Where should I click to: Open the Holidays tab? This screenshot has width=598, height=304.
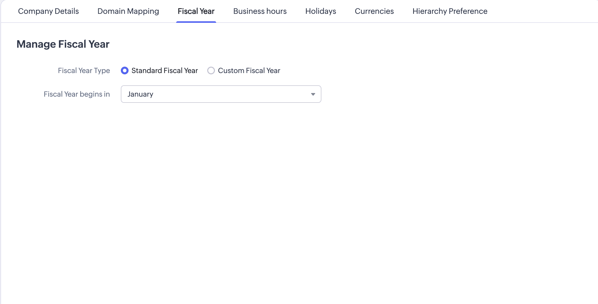(x=320, y=11)
